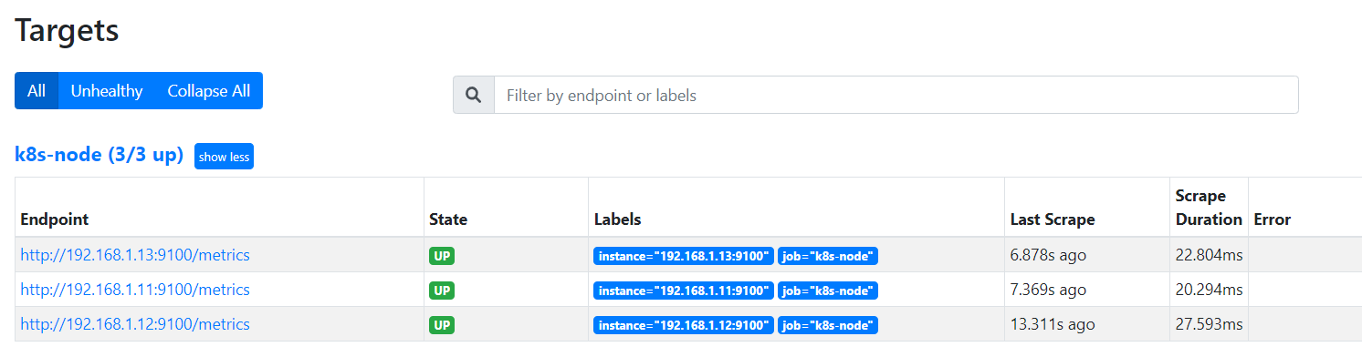
Task: Open the k8s-node (3/3 up) heading link
Action: click(x=100, y=155)
